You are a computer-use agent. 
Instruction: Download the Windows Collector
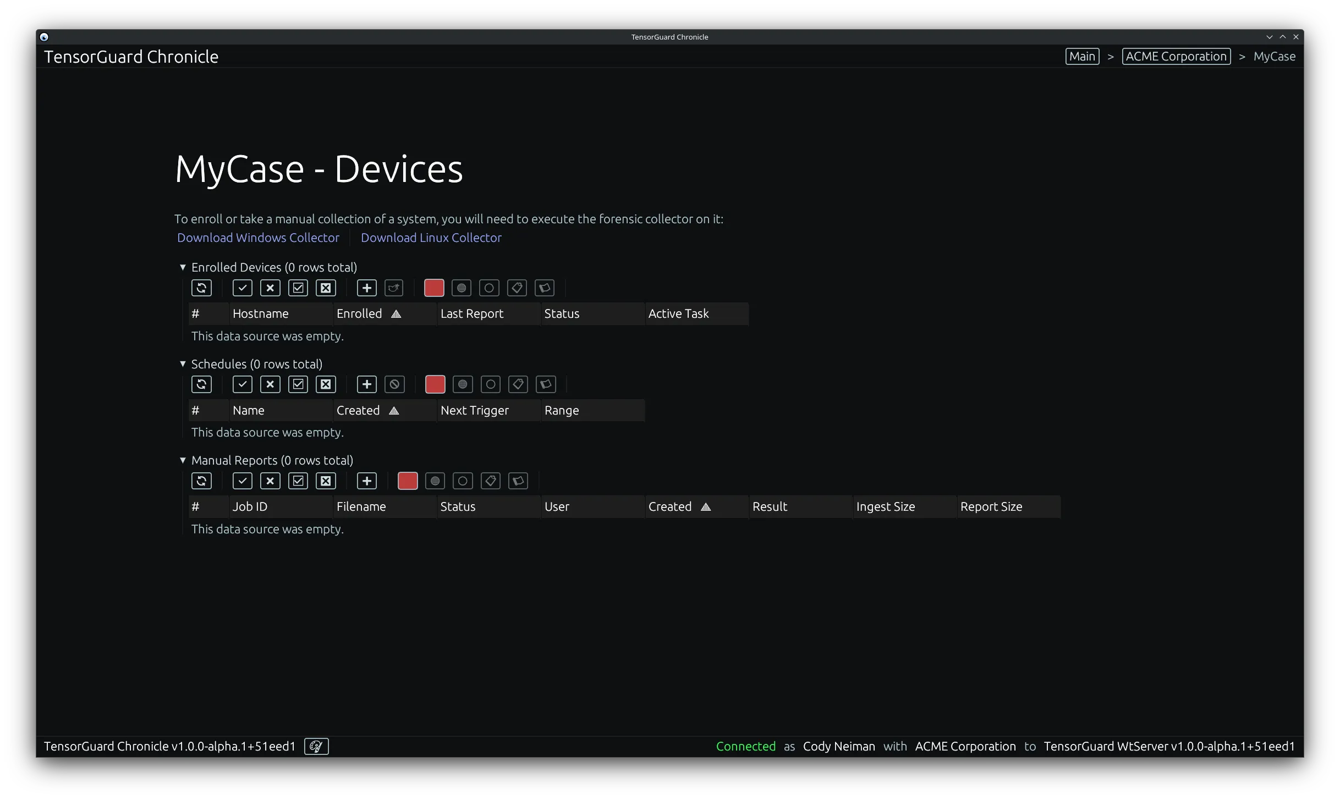click(x=258, y=238)
